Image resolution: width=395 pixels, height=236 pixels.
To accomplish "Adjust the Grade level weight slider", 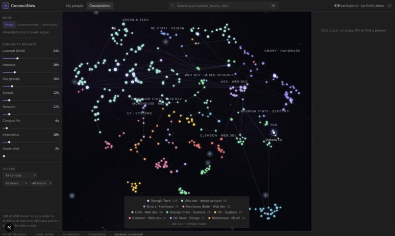I will 31,156.
